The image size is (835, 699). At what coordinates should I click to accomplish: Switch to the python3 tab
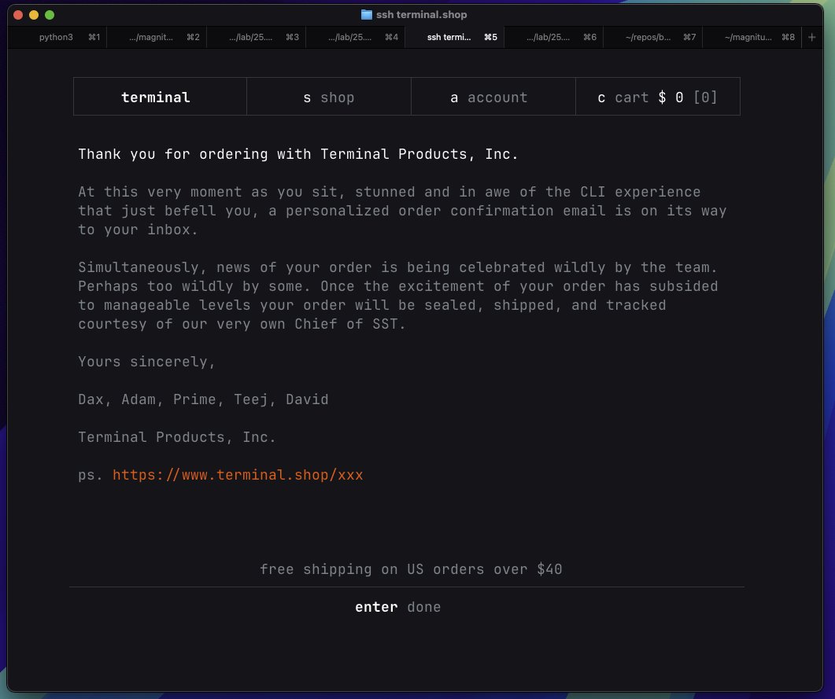tap(57, 37)
